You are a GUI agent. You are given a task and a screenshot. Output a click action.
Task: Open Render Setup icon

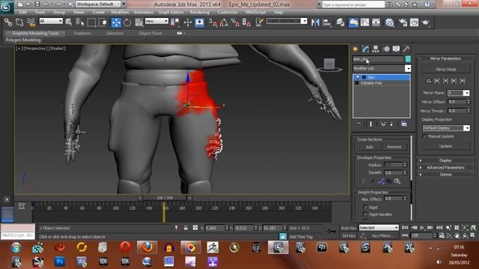(x=403, y=22)
